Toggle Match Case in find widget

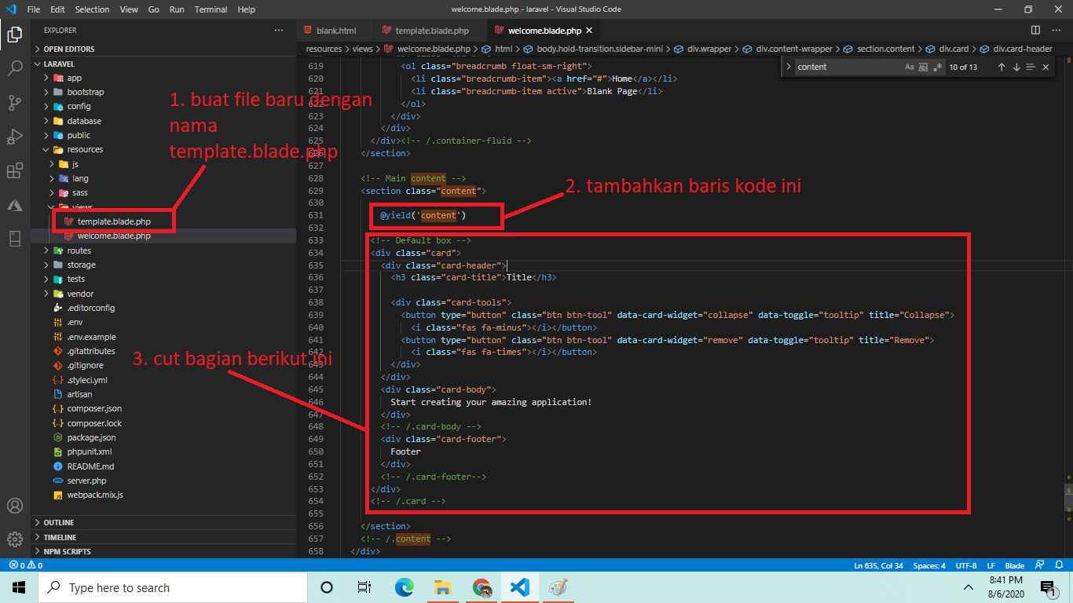coord(910,67)
